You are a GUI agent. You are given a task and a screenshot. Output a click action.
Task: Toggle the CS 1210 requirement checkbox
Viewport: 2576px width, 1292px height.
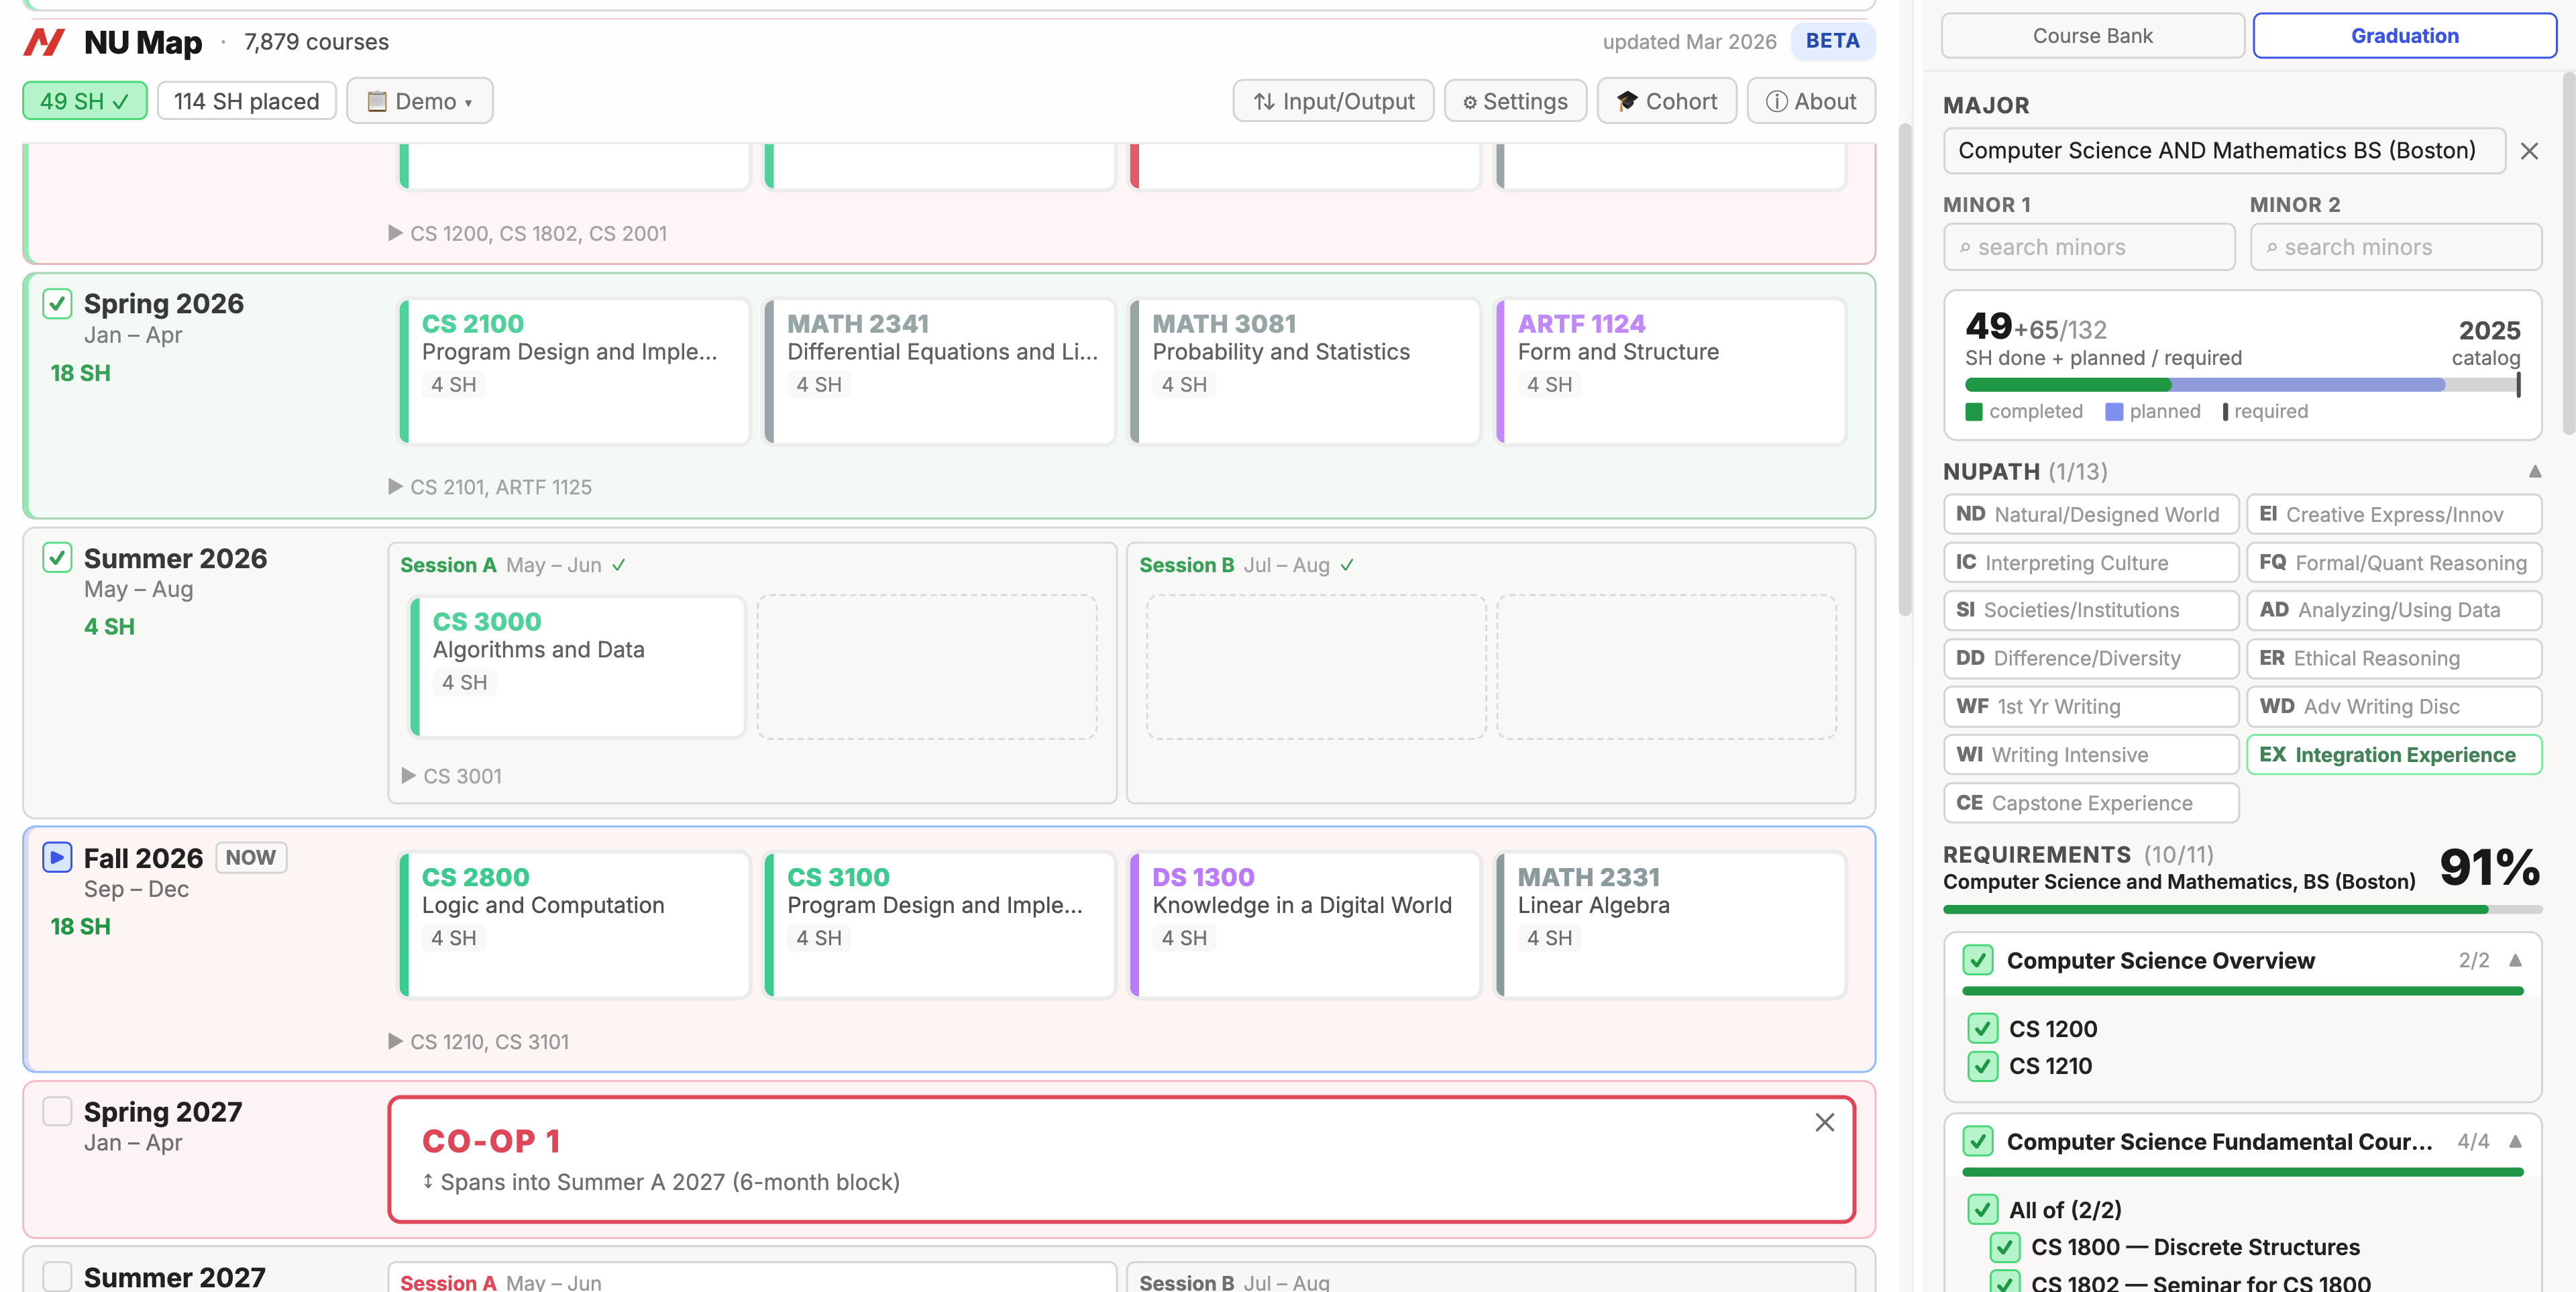[x=1982, y=1066]
